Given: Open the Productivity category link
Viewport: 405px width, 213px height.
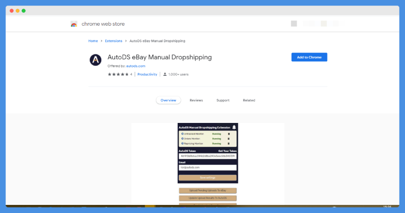Looking at the screenshot, I should 147,74.
